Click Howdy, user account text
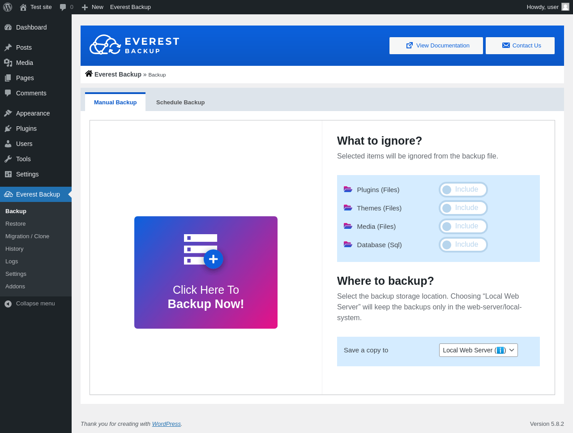Screen dimensions: 573x433 tap(543, 7)
